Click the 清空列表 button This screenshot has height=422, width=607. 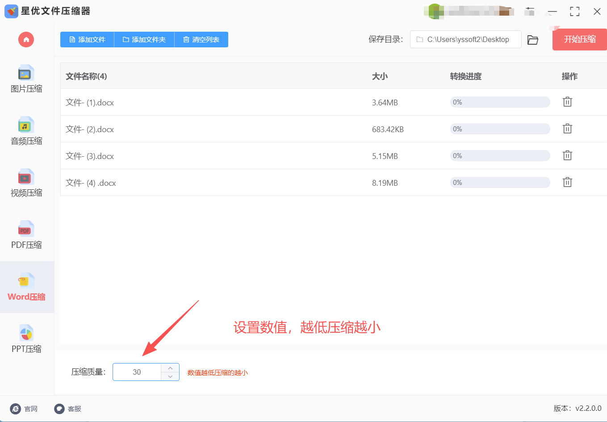coord(201,40)
